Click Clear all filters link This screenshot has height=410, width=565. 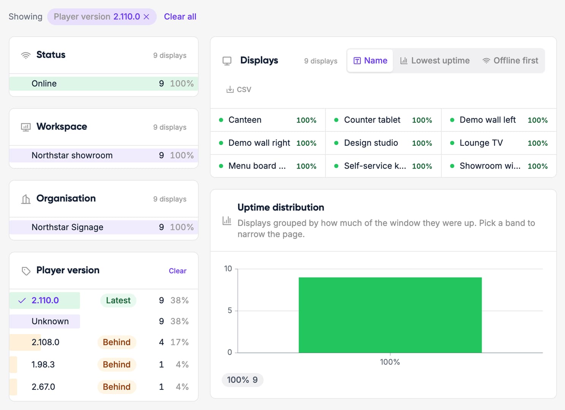tap(180, 17)
